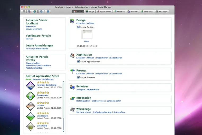Click the Katalog-Bestellung app store icon
Image resolution: width=202 pixels, height=135 pixels.
30,86
